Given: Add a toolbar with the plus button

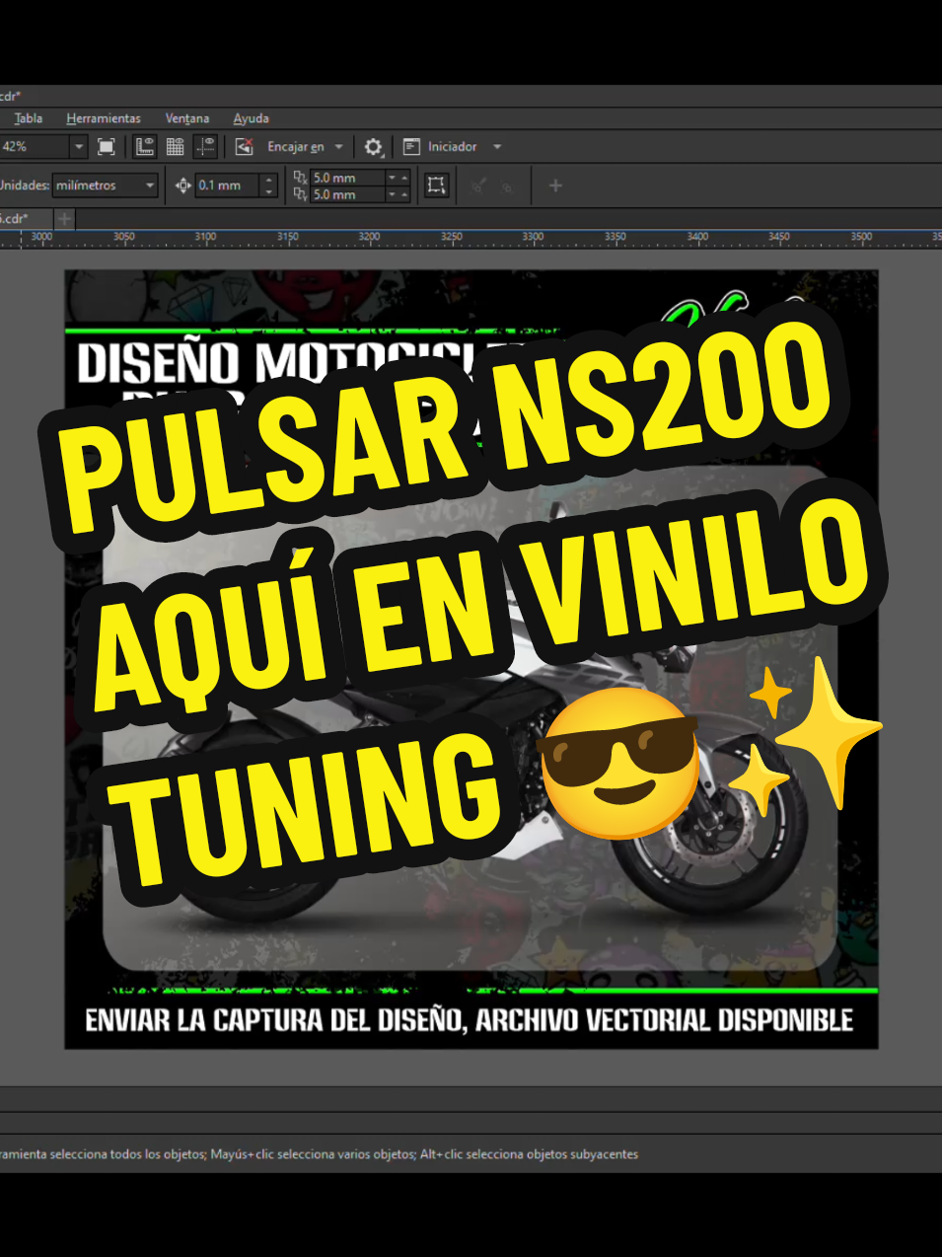Looking at the screenshot, I should [x=554, y=185].
